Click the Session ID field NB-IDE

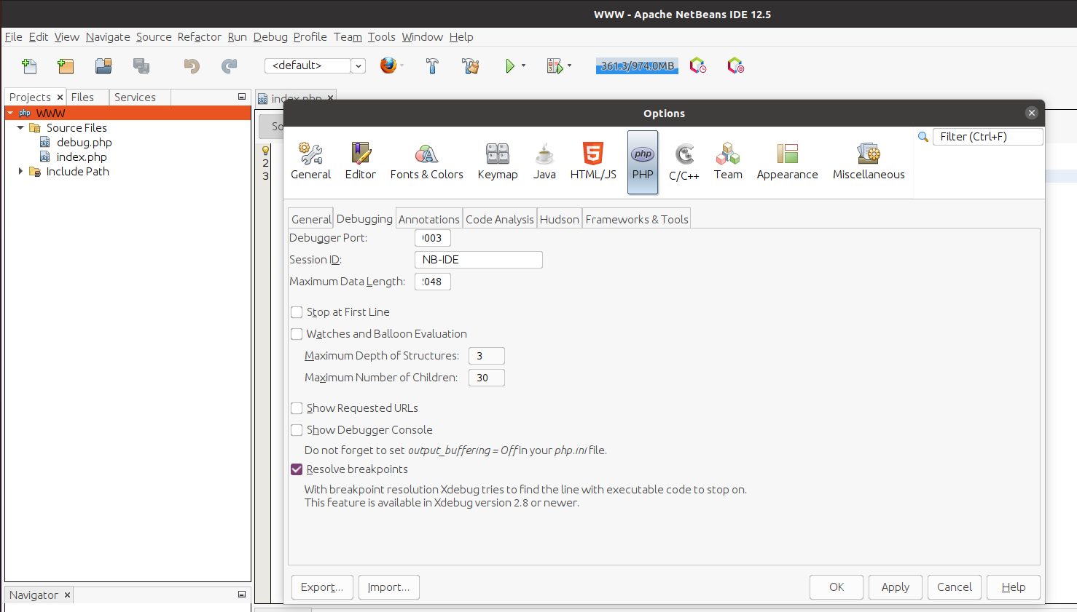coord(478,260)
